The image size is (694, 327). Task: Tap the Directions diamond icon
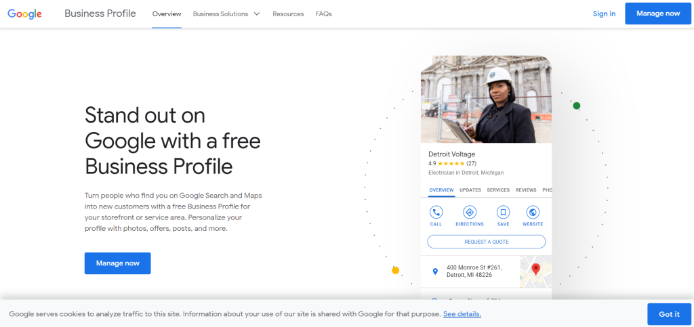tap(470, 213)
